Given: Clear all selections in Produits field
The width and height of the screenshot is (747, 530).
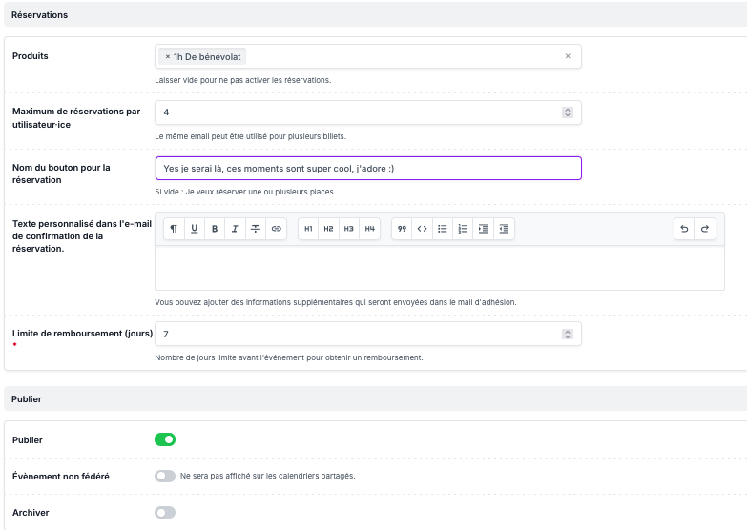Looking at the screenshot, I should (x=568, y=56).
